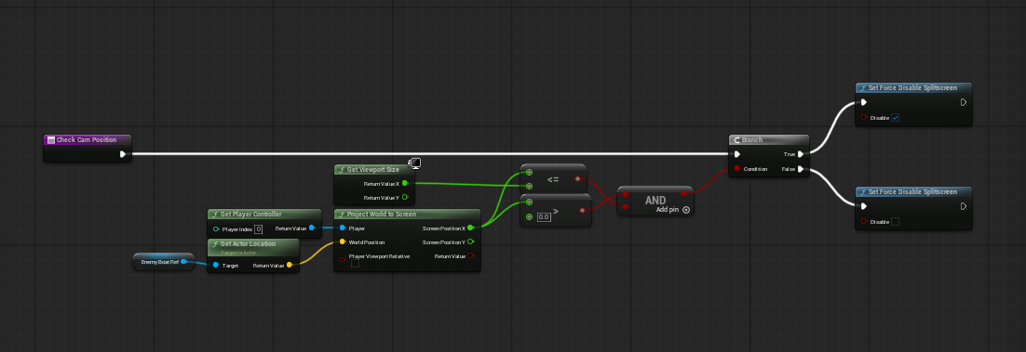
Task: Click the AND node first input pin
Action: [x=626, y=194]
